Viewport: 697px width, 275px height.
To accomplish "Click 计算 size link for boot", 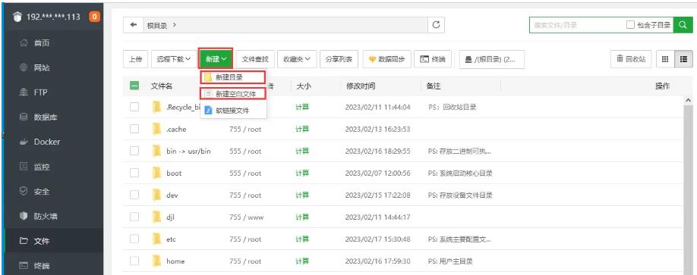I will point(302,173).
